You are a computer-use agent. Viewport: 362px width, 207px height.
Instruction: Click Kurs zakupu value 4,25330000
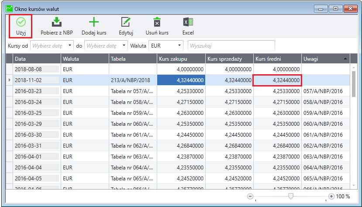[181, 91]
